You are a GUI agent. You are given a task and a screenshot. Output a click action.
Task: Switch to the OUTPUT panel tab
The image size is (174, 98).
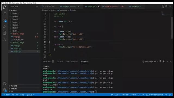click(60, 62)
